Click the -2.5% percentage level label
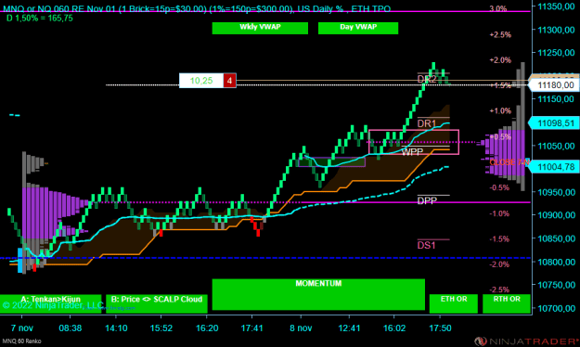The height and width of the screenshot is (347, 580). [500, 289]
